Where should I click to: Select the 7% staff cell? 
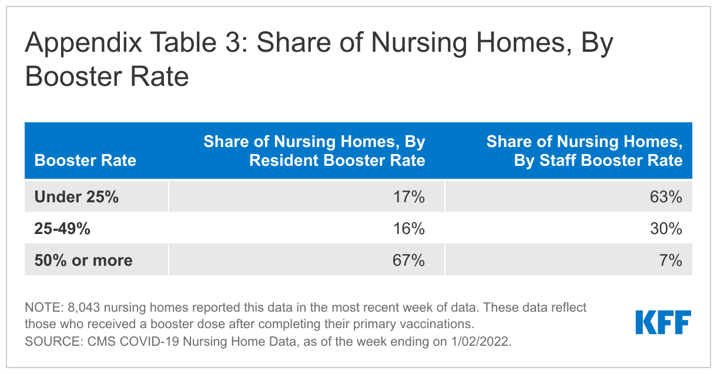point(671,261)
